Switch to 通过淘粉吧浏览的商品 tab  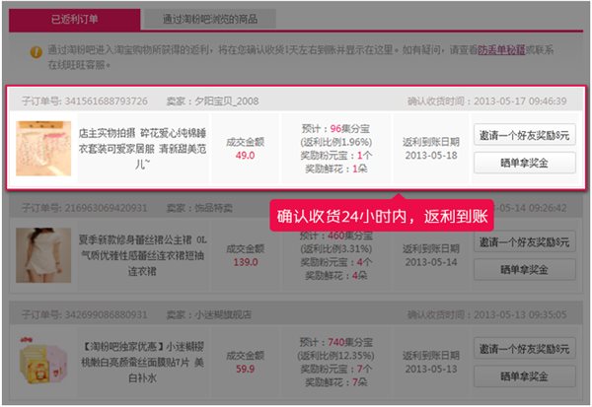point(210,19)
